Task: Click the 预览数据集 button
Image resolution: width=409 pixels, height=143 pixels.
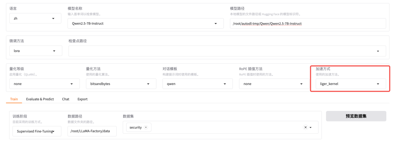Action: pos(356,116)
